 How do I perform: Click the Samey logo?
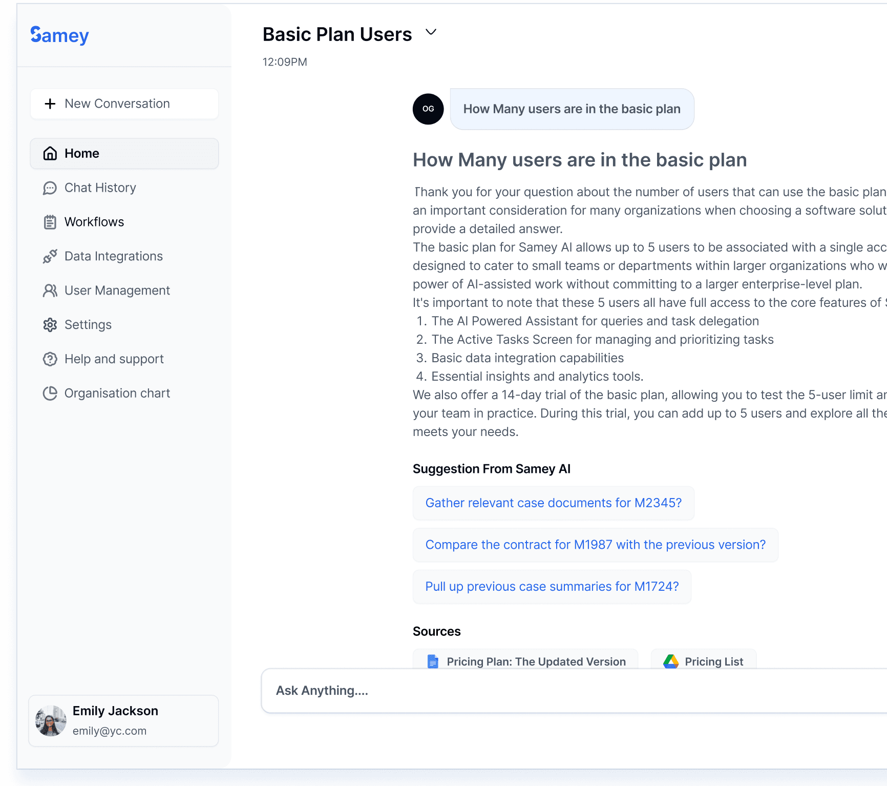pos(59,35)
